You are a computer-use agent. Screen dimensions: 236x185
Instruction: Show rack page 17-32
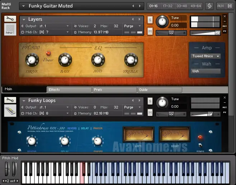click(167, 6)
